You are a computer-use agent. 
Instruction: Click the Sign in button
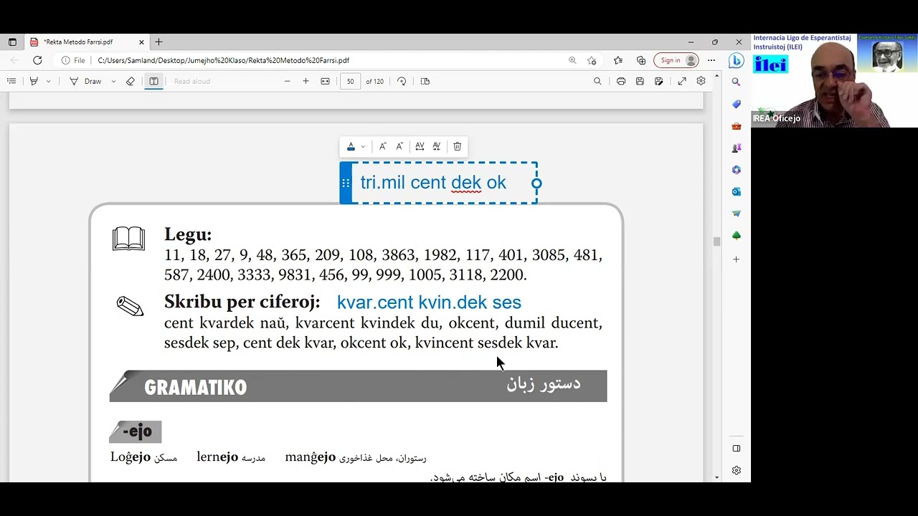click(676, 60)
